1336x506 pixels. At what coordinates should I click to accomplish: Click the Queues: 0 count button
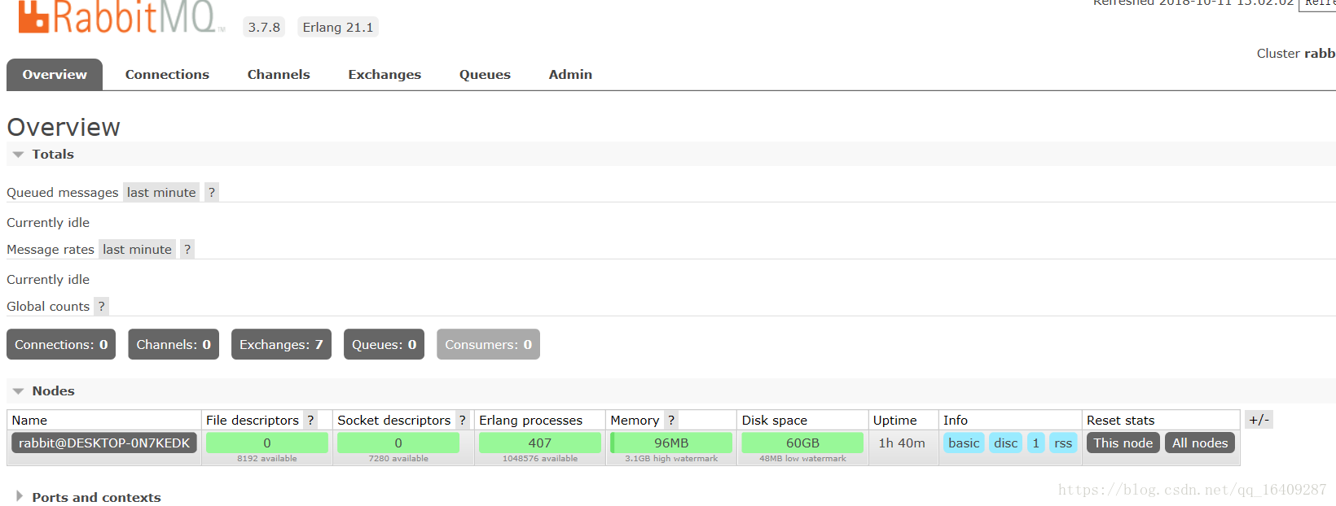[x=384, y=344]
